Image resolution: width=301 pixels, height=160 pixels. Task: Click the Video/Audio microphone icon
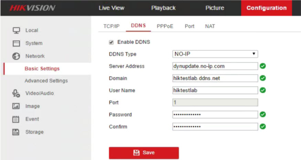click(16, 93)
